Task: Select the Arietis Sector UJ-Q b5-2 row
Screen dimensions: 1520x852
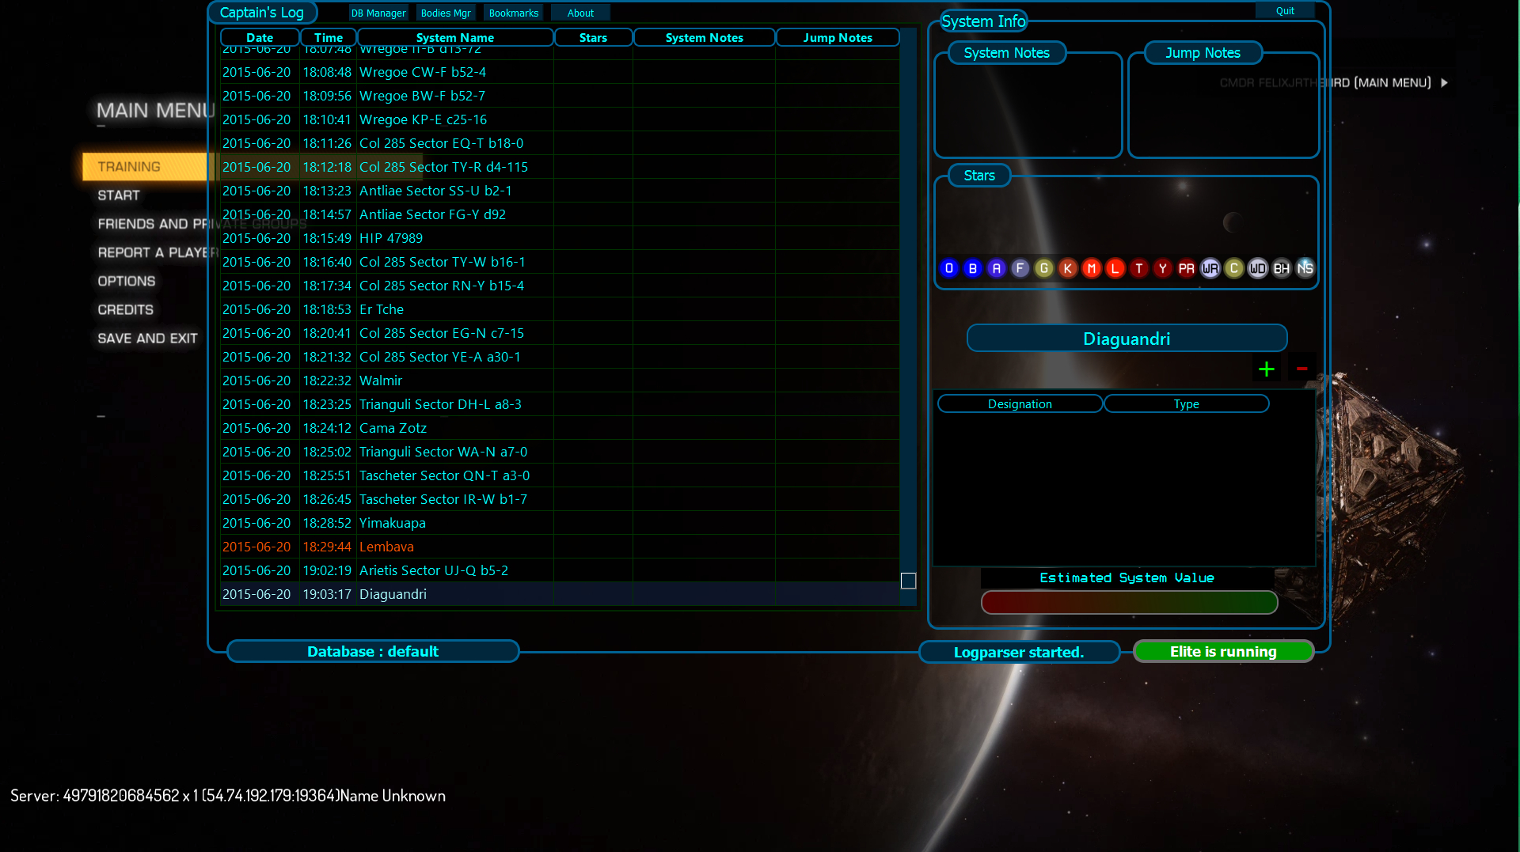Action: [x=560, y=570]
